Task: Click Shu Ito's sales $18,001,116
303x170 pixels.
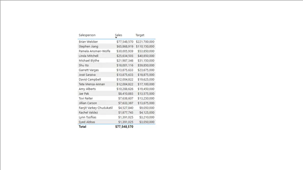Action: tap(125, 65)
